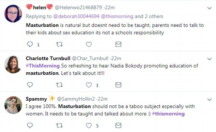Retweet helen's tweet about sex education
This screenshot has width=216, height=132.
[x=59, y=44]
